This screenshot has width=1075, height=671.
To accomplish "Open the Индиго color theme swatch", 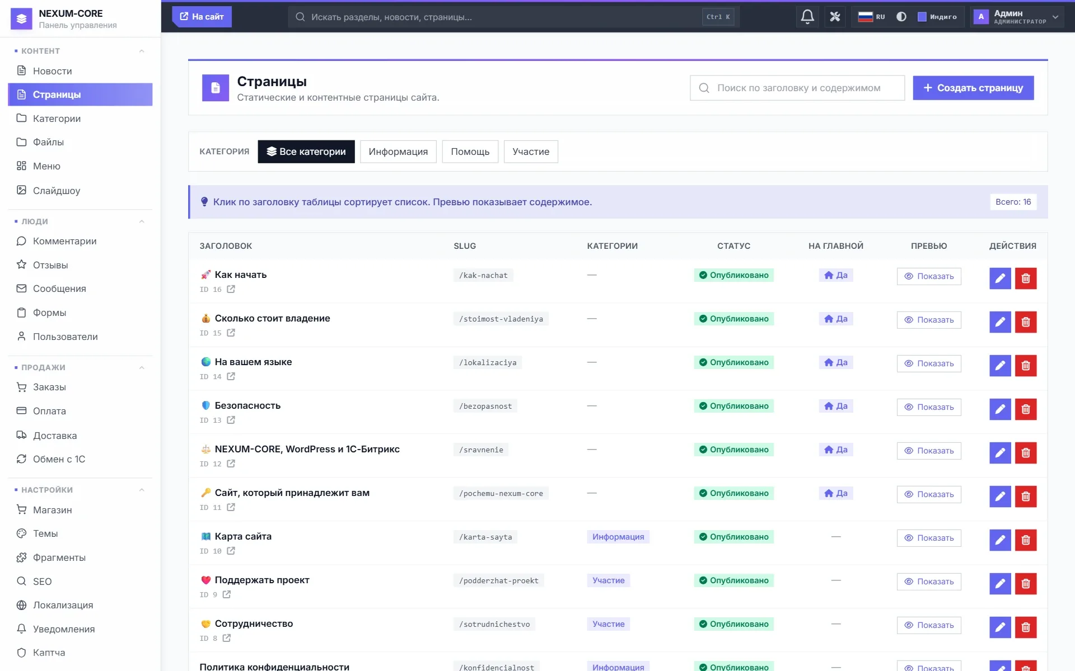I will 937,17.
